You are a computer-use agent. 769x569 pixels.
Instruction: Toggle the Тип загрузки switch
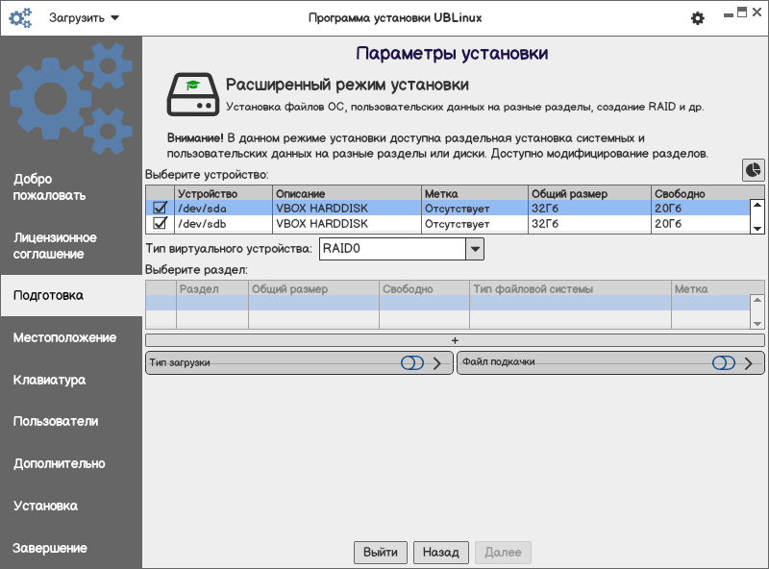pos(412,363)
